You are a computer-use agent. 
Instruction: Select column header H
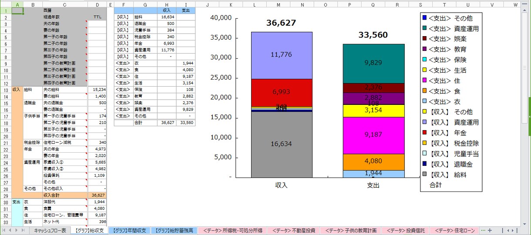pyautogui.click(x=168, y=4)
